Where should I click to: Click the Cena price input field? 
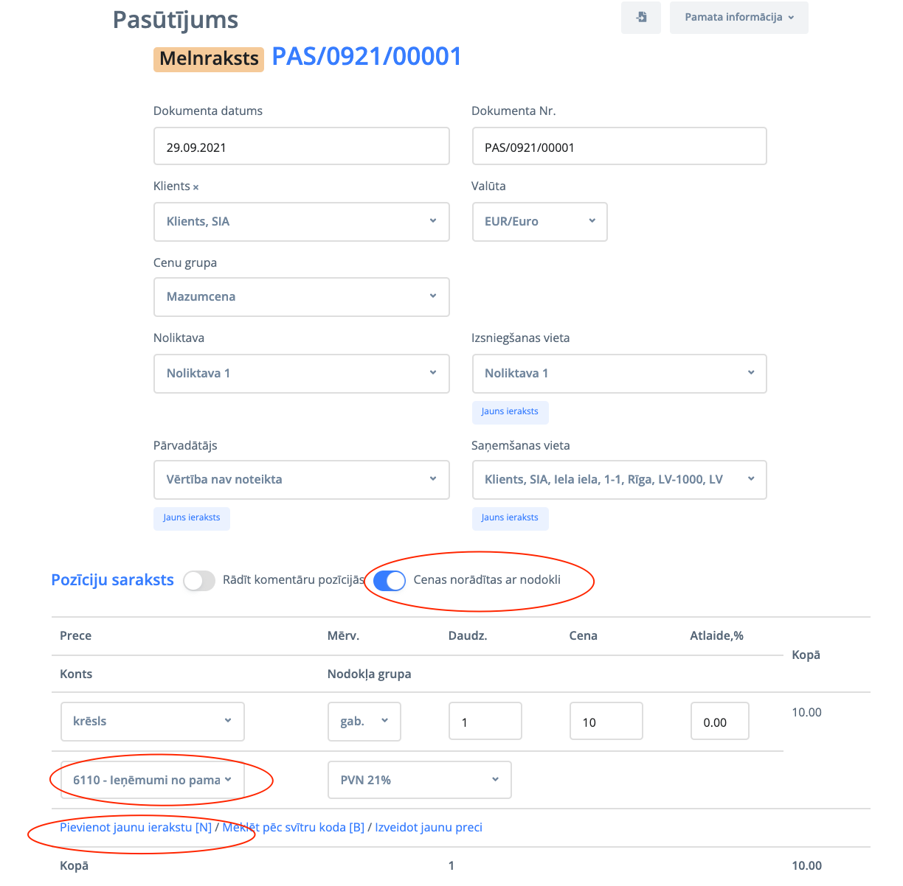[x=606, y=722]
